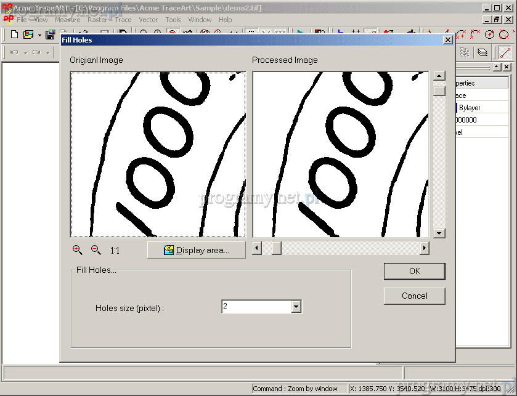Screen dimensions: 517x396
Task: Expand the Undo history dropdown arrow
Action: pos(25,53)
